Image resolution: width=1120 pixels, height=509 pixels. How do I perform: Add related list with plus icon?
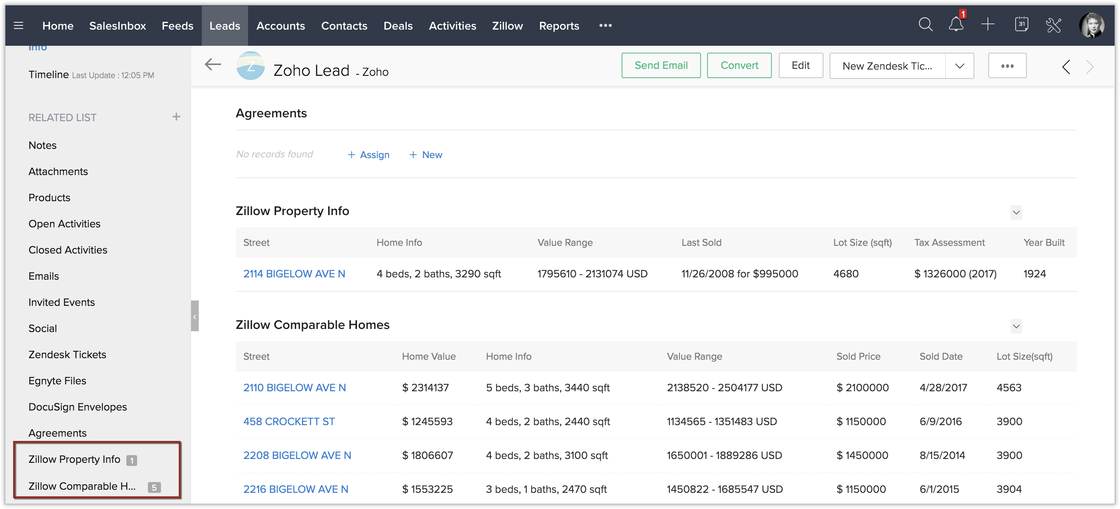pyautogui.click(x=176, y=117)
